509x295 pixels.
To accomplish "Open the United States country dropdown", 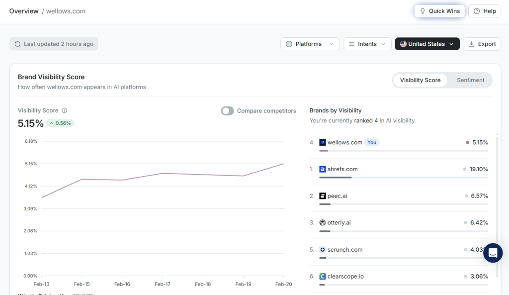I will 427,44.
